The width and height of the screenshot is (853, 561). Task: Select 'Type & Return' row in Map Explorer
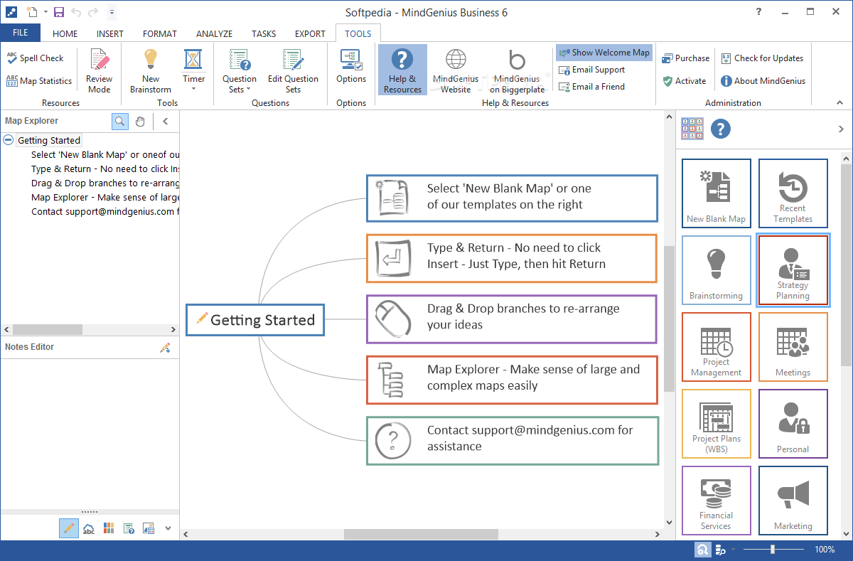click(x=105, y=169)
